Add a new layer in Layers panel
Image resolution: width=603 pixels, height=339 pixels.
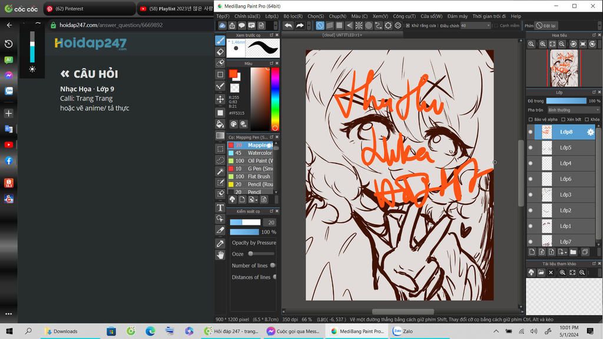tap(532, 252)
